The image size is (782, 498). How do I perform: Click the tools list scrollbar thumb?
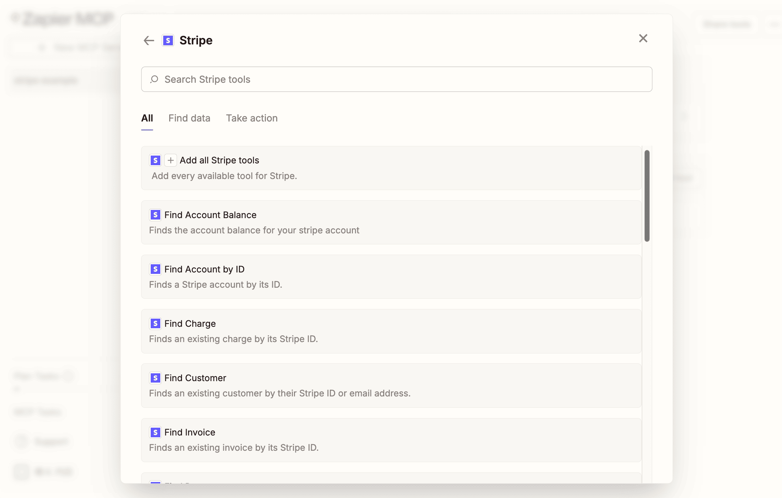(x=647, y=196)
